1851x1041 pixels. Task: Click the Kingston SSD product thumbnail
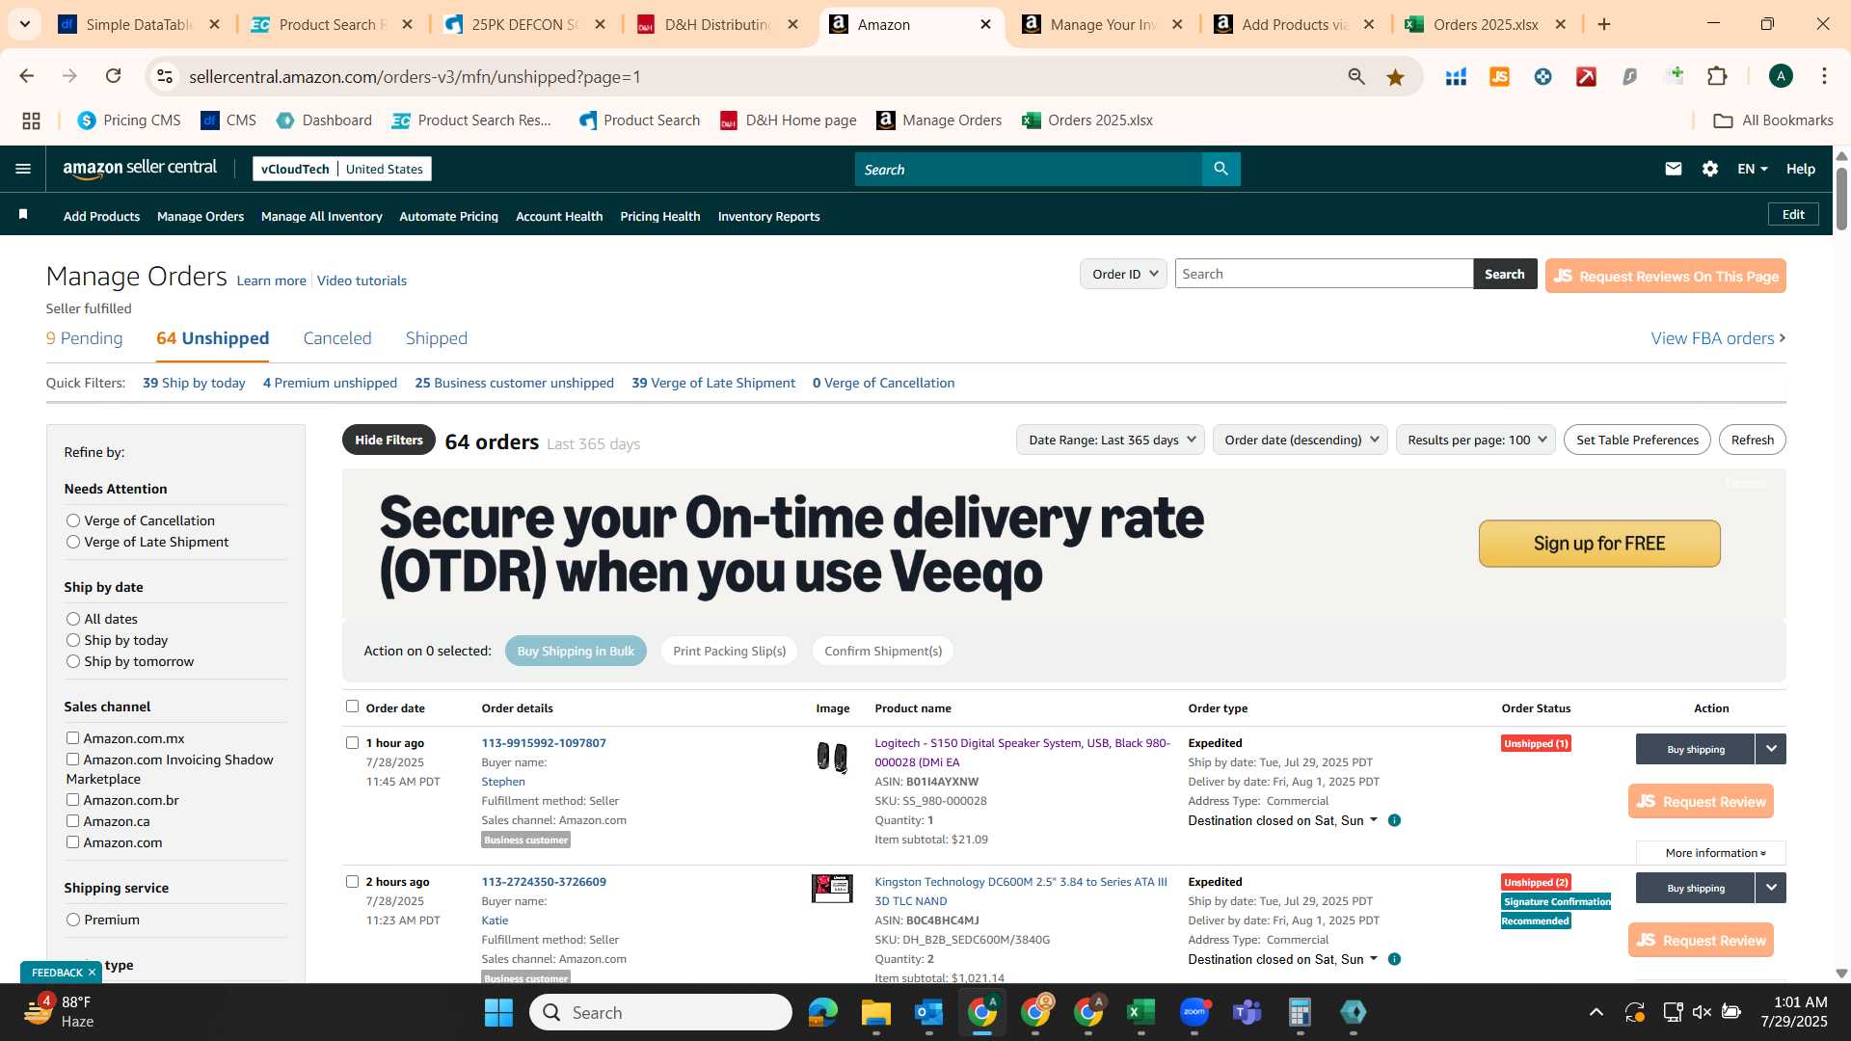point(832,888)
